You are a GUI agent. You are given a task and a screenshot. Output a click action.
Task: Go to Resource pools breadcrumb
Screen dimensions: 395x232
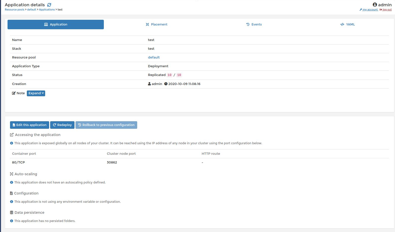(x=15, y=10)
